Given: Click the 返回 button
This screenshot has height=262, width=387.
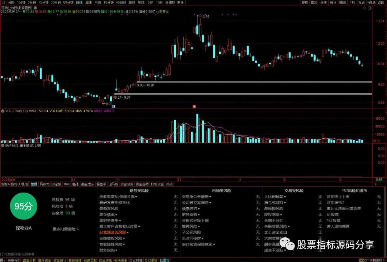Looking at the screenshot, I should point(381,3).
